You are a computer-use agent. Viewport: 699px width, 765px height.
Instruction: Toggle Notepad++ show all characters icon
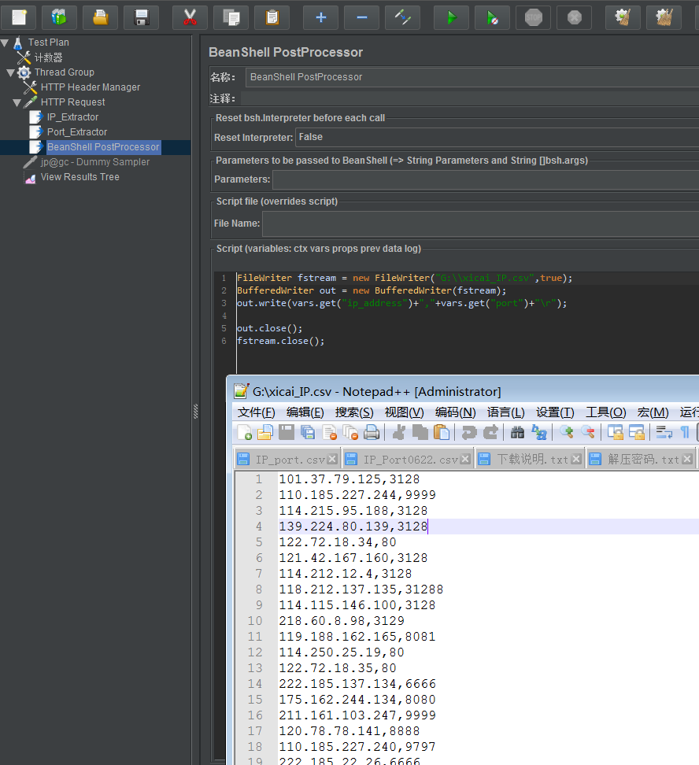click(685, 432)
